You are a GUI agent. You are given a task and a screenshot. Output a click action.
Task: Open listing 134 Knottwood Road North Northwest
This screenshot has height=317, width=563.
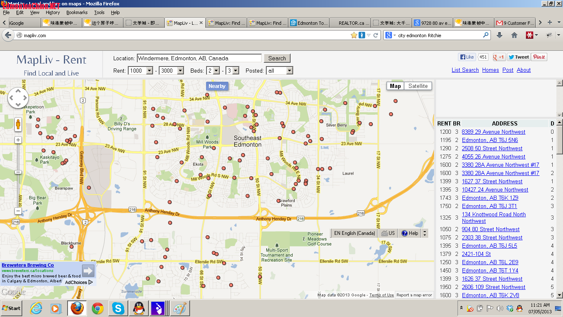click(494, 218)
